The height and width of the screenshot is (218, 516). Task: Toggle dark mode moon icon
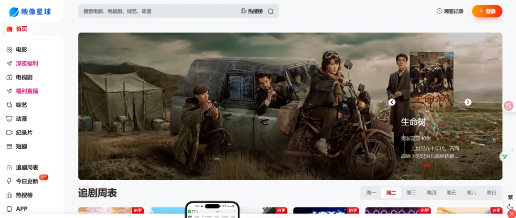(x=510, y=207)
